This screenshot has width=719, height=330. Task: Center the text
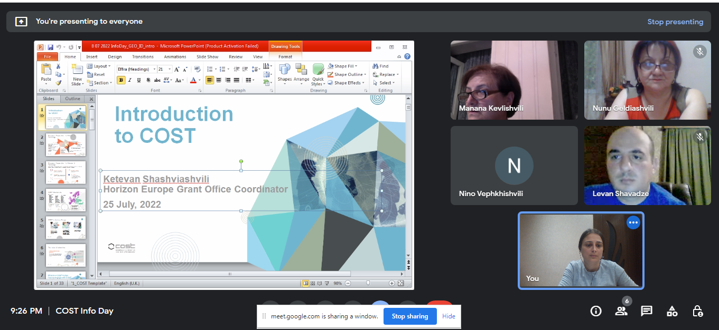coord(219,80)
